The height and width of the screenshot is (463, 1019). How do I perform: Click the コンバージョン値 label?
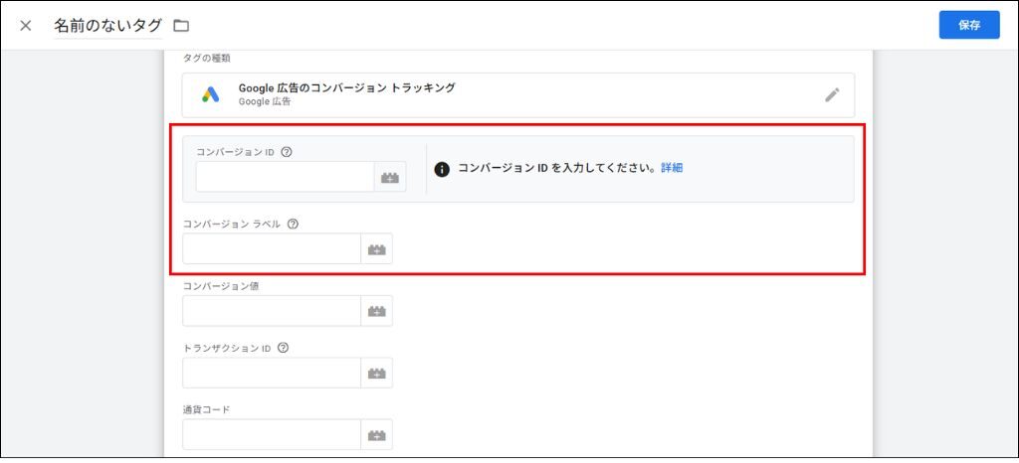(221, 286)
